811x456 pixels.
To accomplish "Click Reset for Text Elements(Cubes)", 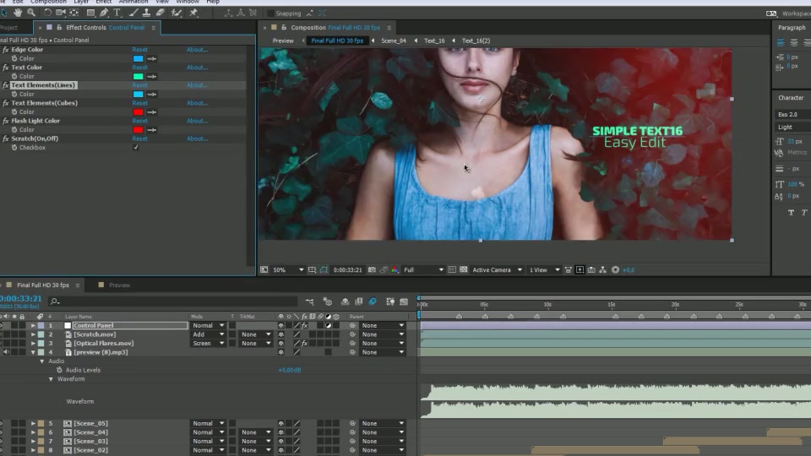I will tap(139, 103).
